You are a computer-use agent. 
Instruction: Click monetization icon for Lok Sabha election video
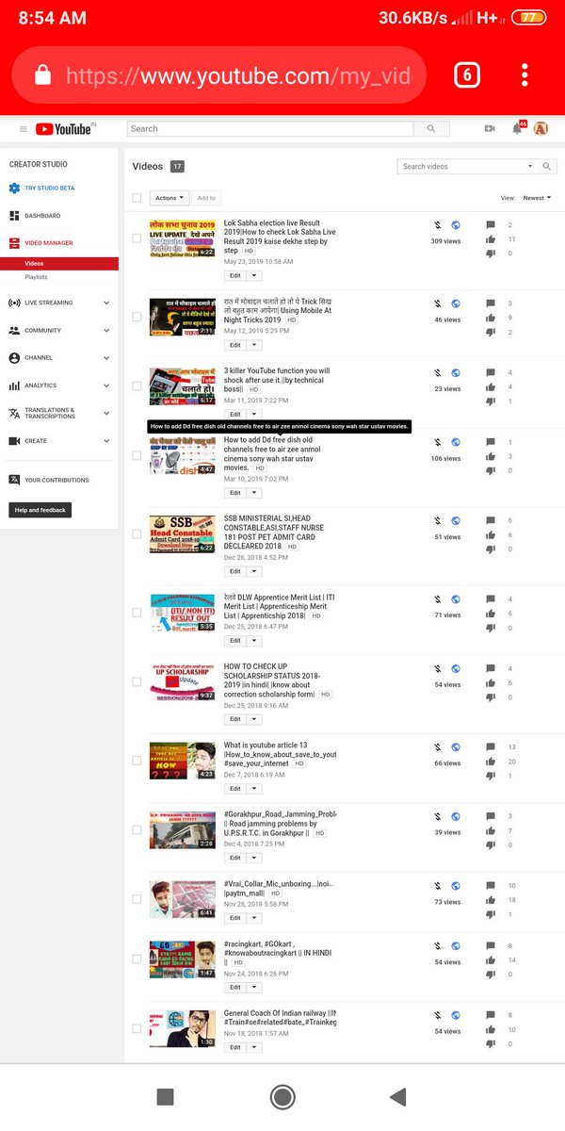pyautogui.click(x=438, y=225)
